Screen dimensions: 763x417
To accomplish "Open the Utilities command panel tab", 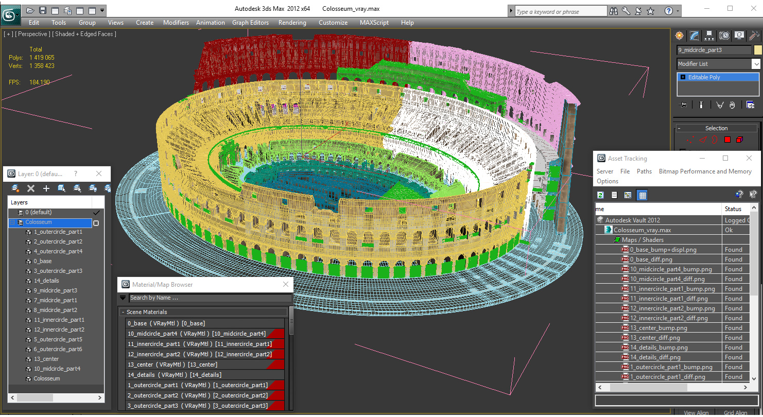I will (x=754, y=35).
